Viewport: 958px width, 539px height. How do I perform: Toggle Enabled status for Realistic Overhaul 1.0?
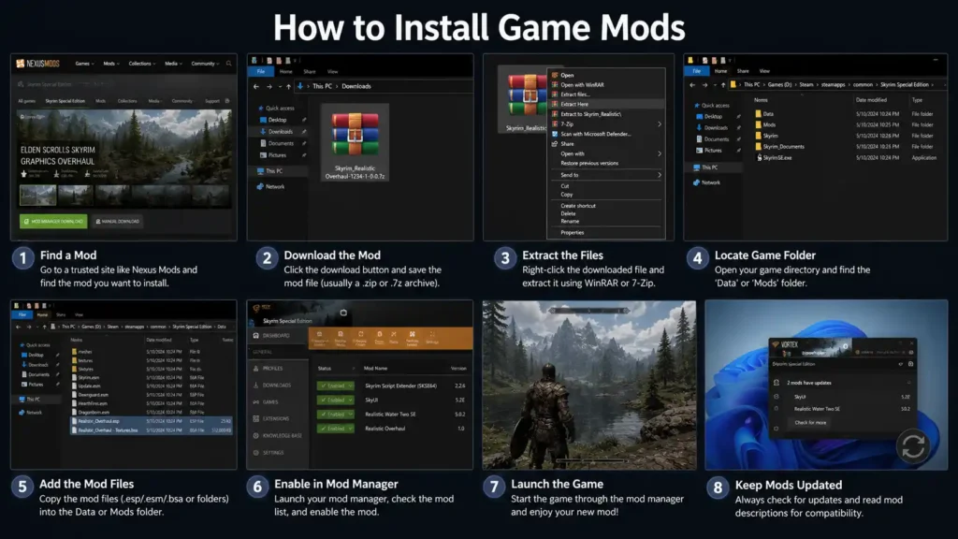point(336,429)
